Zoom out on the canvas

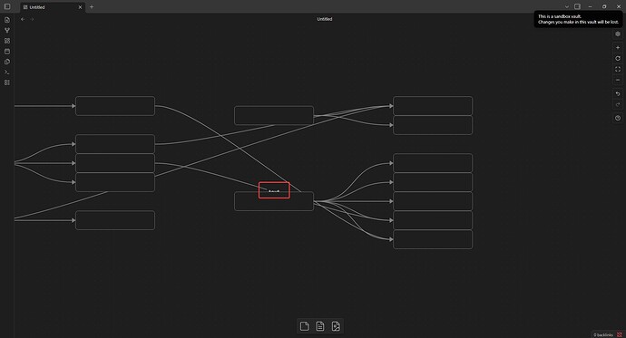618,80
